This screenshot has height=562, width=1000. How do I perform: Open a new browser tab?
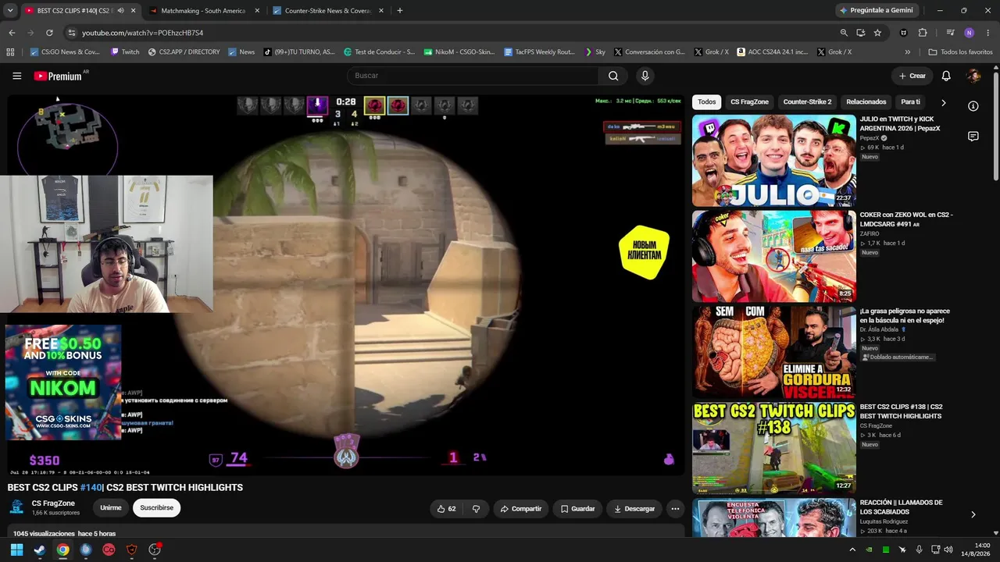[x=400, y=11]
